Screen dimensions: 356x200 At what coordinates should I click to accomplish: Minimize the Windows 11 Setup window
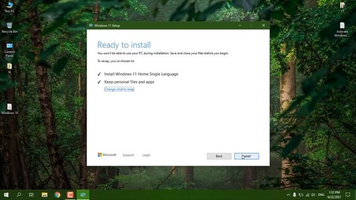point(240,26)
